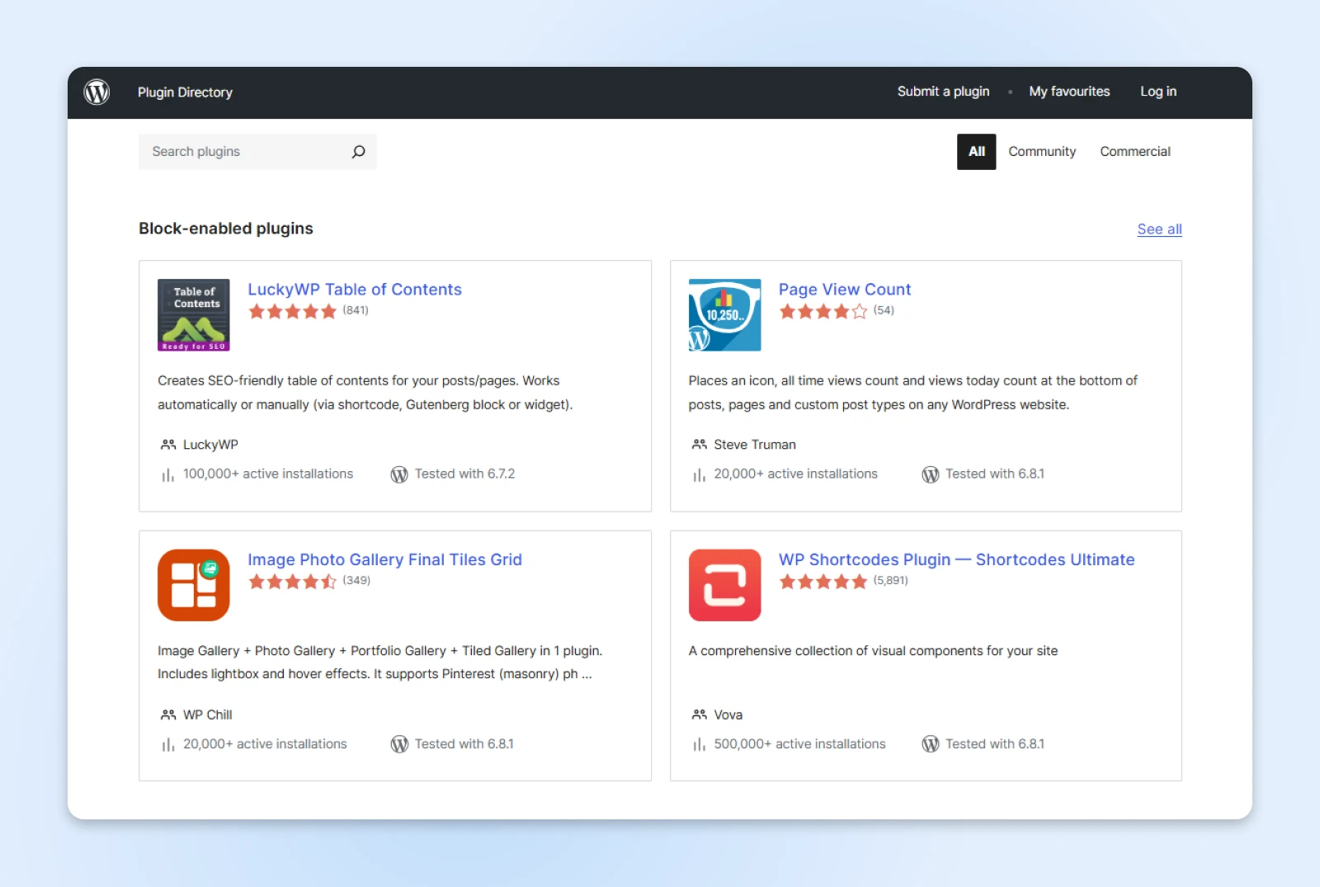Switch to the Commercial filter

[x=1134, y=152]
